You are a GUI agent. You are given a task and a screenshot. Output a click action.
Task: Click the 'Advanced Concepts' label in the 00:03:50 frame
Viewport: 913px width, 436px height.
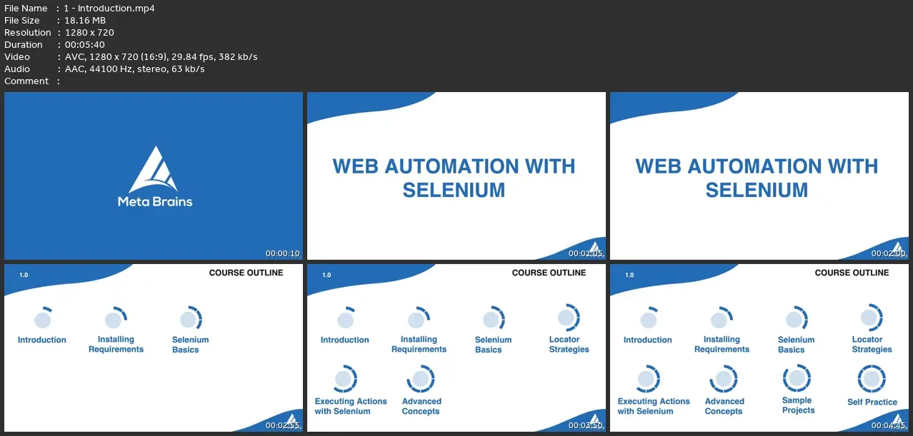421,407
